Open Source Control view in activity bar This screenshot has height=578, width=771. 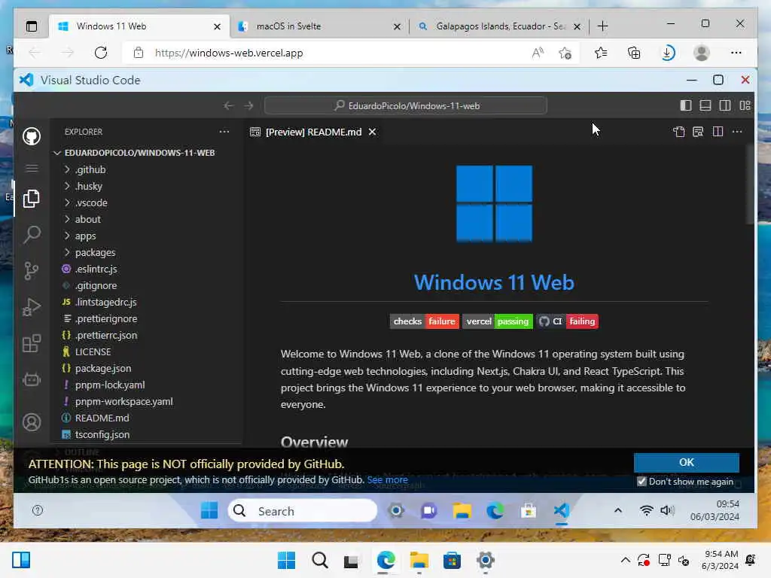32,271
